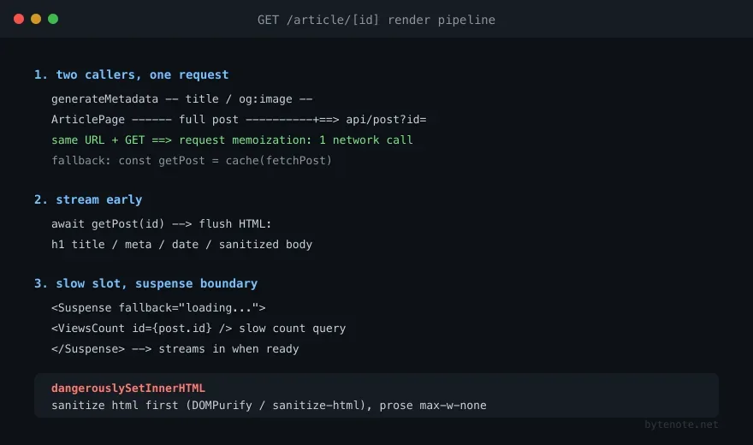The image size is (753, 445).
Task: Click the '</Suspense> --> streams in when ready' line
Action: pos(175,349)
